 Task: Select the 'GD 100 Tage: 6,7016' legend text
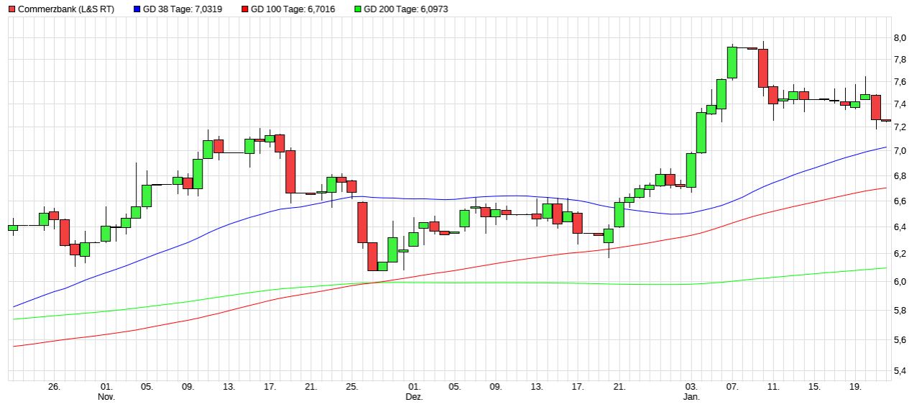292,9
